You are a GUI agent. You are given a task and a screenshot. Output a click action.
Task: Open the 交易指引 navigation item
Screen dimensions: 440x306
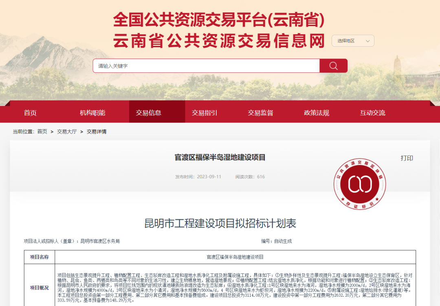pyautogui.click(x=205, y=113)
